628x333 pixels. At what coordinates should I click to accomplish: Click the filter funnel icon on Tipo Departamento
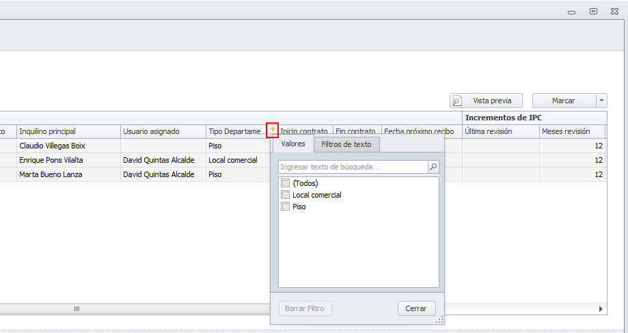(x=273, y=131)
